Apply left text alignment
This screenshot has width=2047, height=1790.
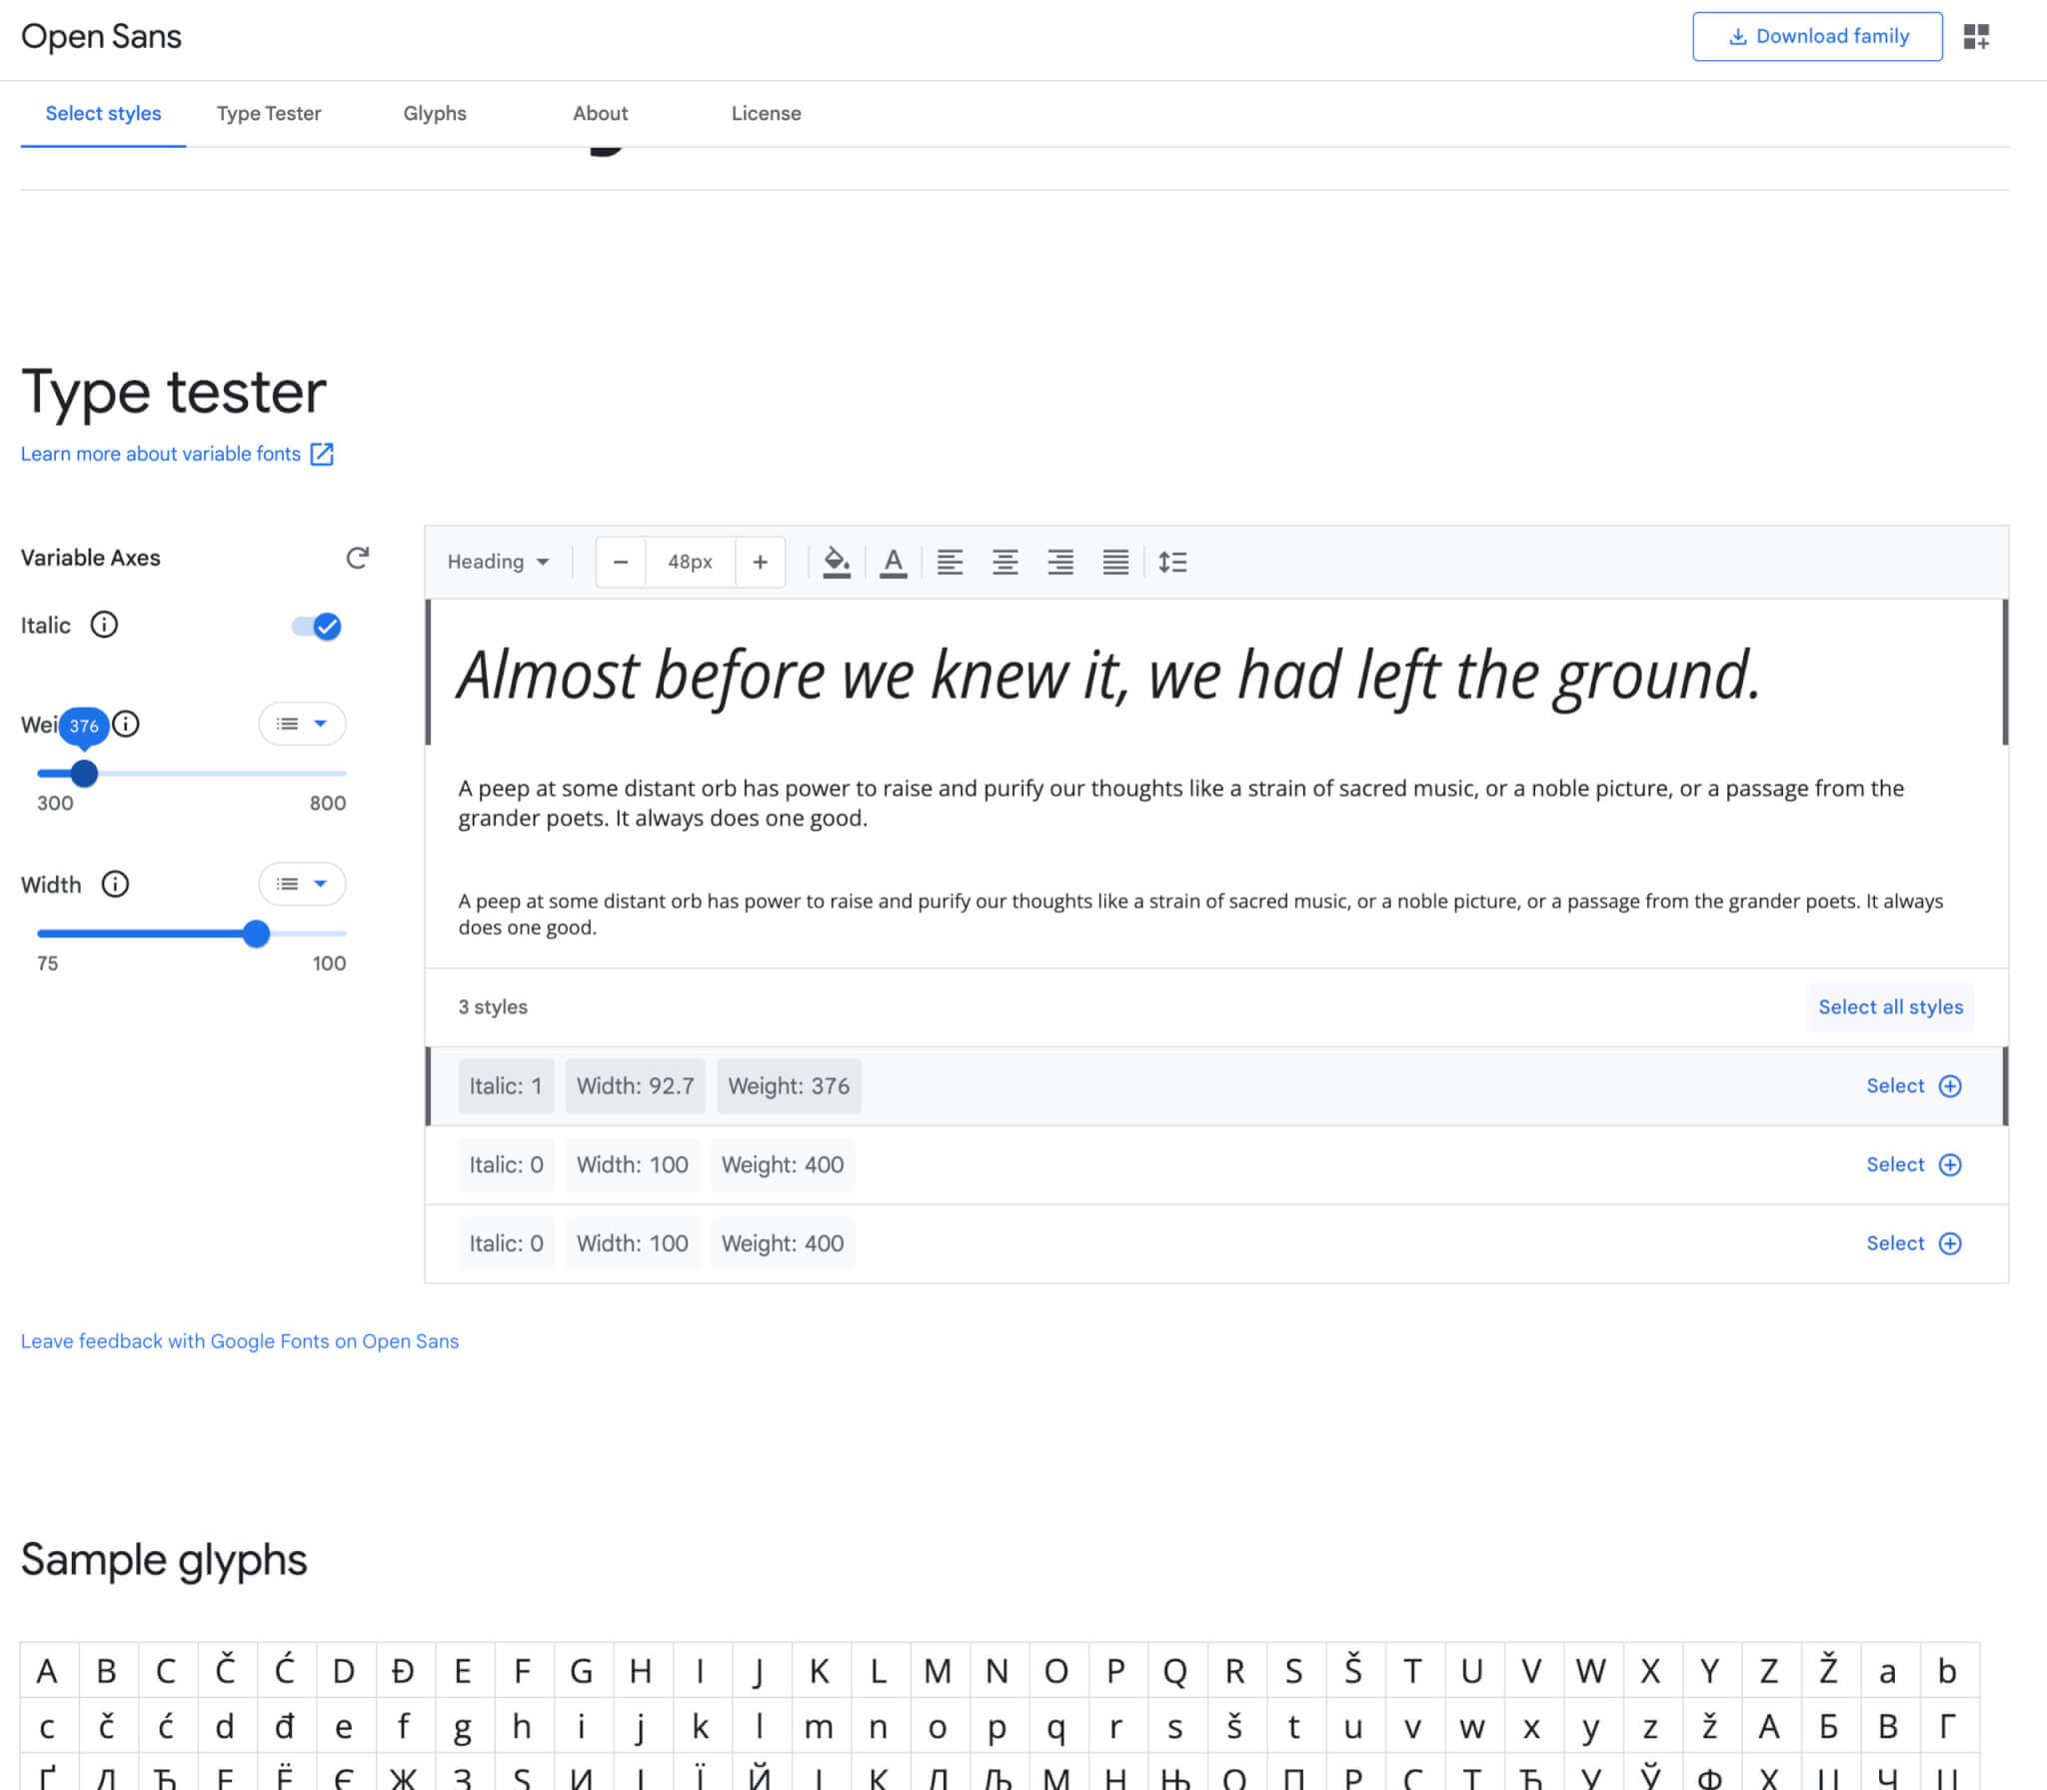click(x=950, y=561)
